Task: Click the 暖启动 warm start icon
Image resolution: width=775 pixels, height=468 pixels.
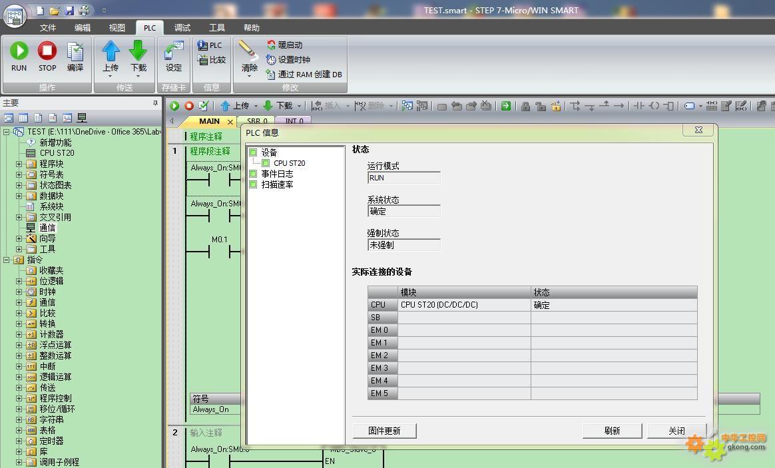Action: click(271, 45)
